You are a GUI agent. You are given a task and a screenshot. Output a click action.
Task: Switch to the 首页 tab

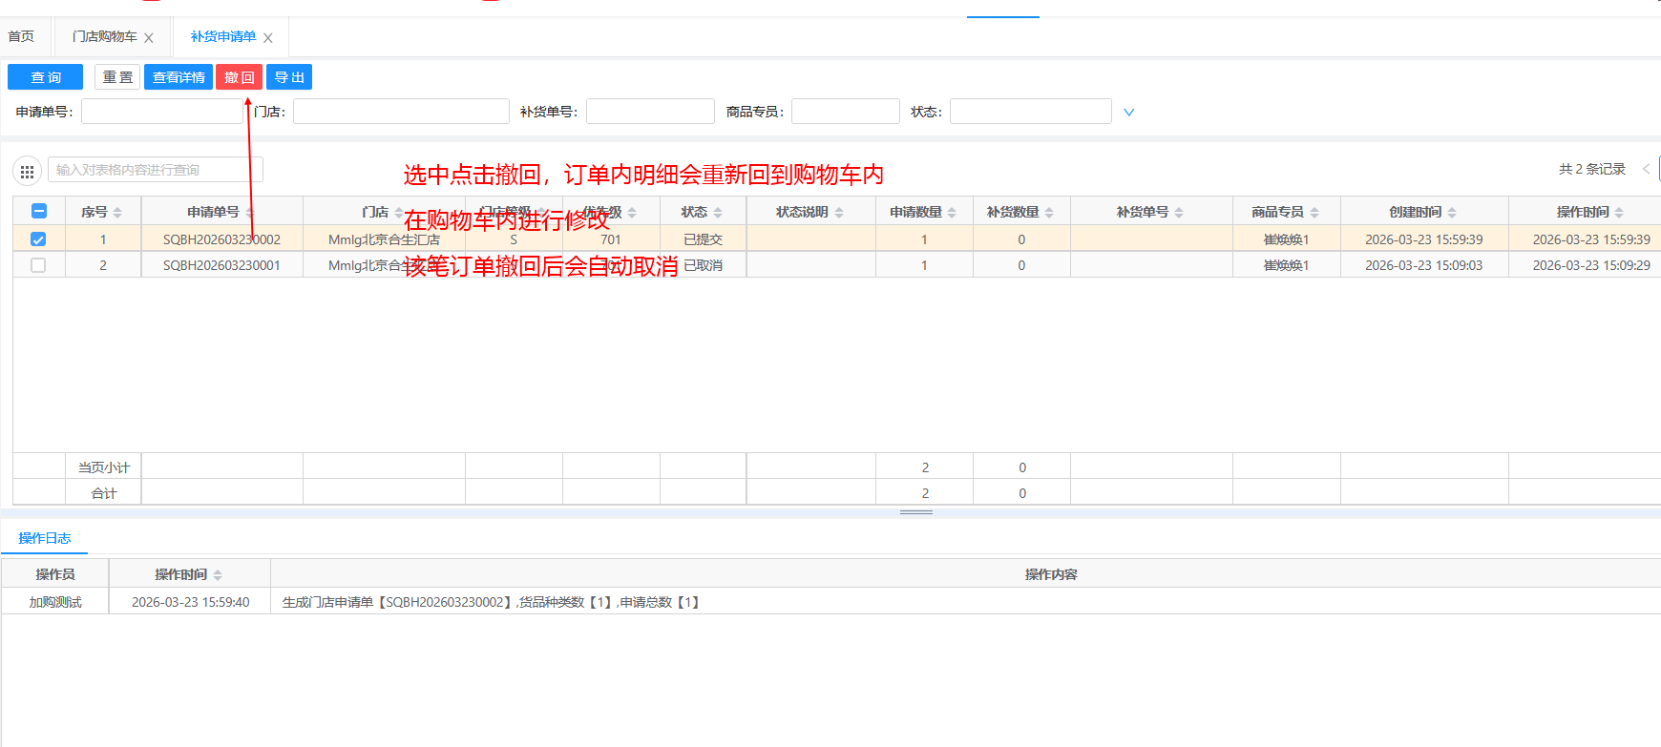(21, 36)
